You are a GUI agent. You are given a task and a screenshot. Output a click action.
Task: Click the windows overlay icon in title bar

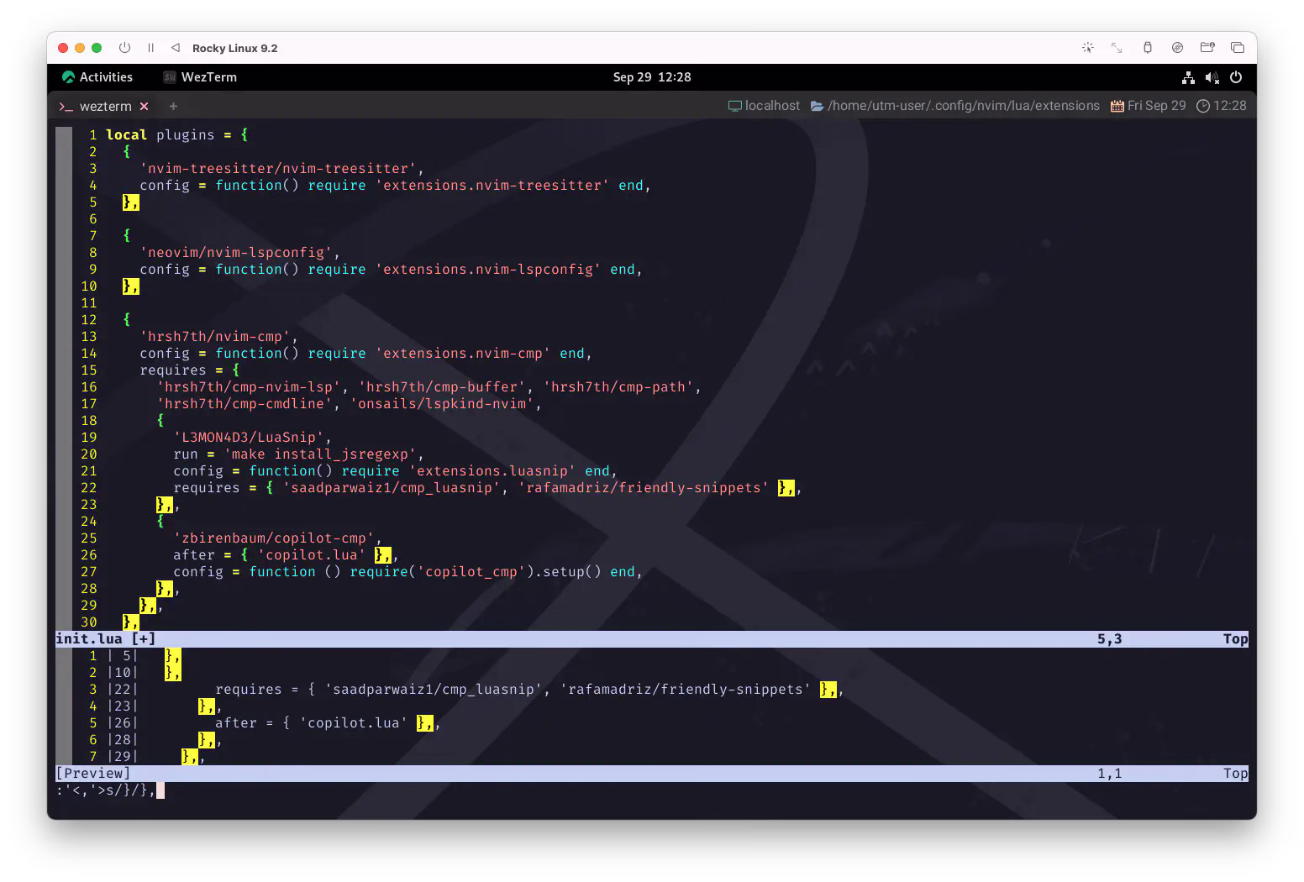click(x=1237, y=48)
